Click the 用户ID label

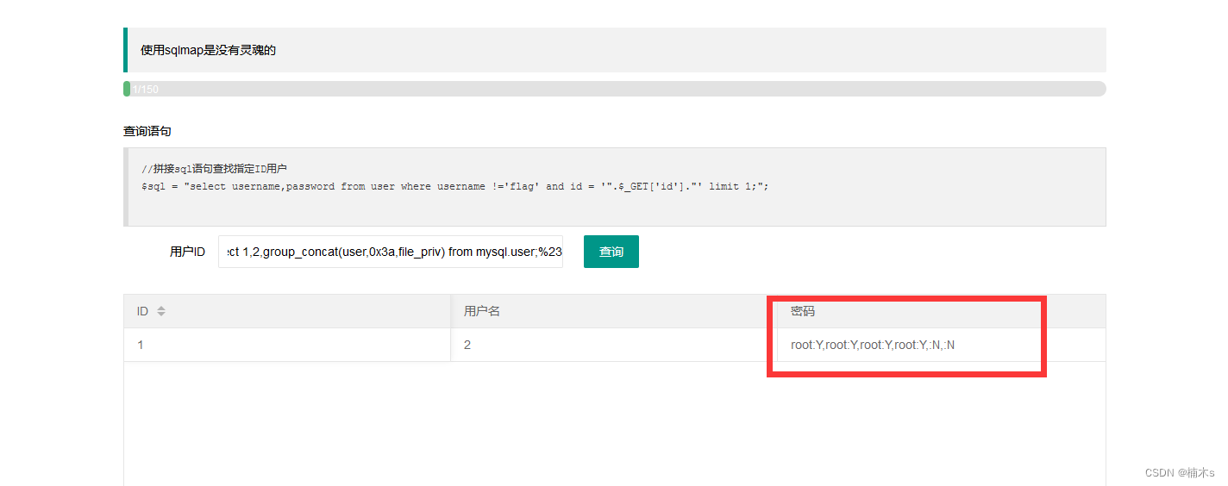[x=187, y=252]
